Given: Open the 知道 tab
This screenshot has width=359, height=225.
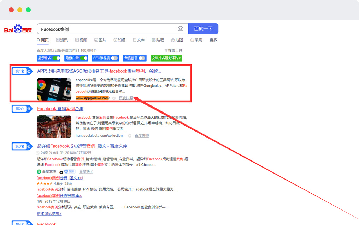Looking at the screenshot, I should tap(119, 40).
